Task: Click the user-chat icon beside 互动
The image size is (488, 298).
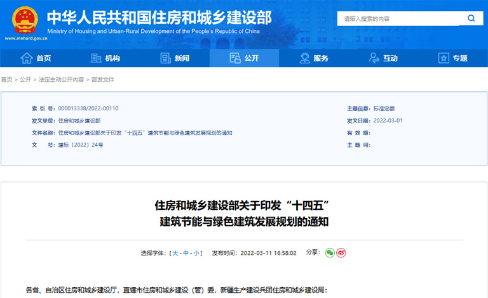Action: point(374,58)
